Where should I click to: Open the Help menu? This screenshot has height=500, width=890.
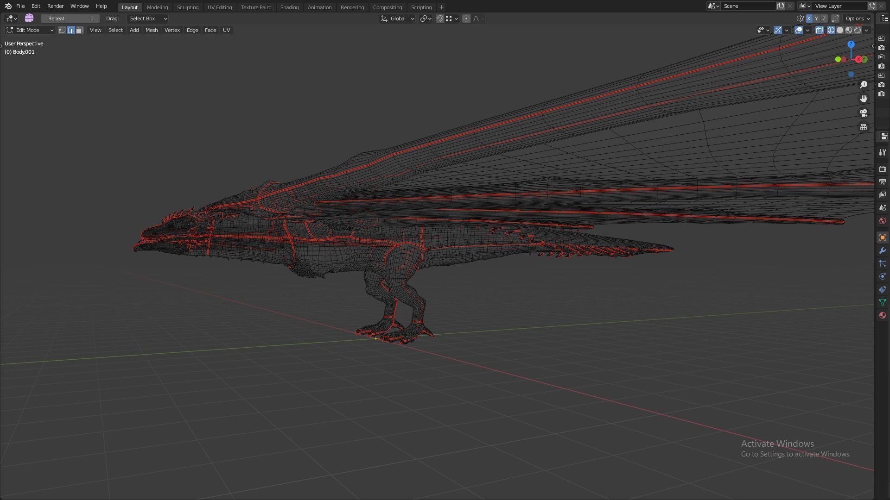point(101,6)
